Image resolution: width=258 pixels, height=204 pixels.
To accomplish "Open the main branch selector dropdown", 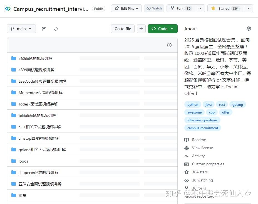I will click(x=21, y=29).
